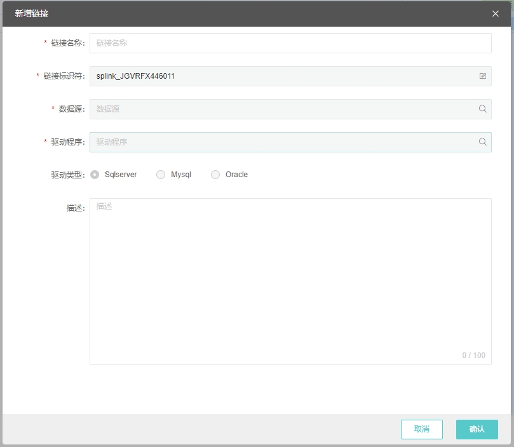Image resolution: width=514 pixels, height=447 pixels.
Task: Click the edit icon in 链接标识符 field
Action: [482, 76]
